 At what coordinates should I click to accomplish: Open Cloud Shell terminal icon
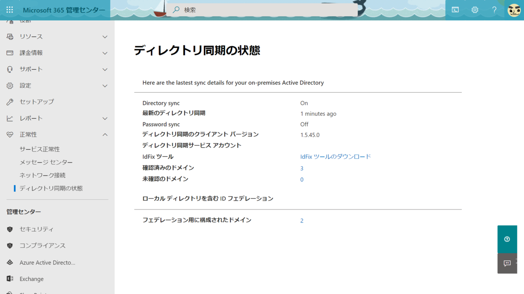[455, 10]
